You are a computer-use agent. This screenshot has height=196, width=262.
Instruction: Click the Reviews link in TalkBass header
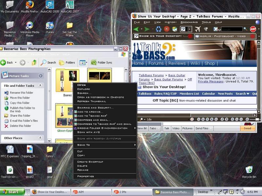coord(177,63)
